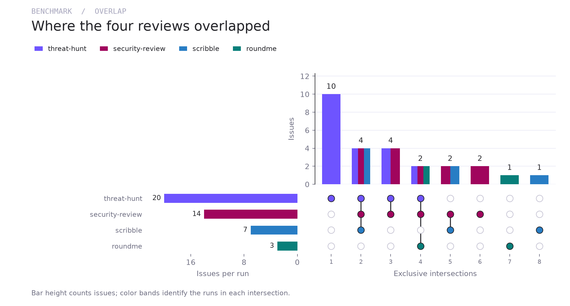Click the empty scribble dot in column 1

pos(331,230)
